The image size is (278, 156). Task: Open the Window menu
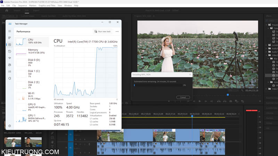click(x=68, y=6)
